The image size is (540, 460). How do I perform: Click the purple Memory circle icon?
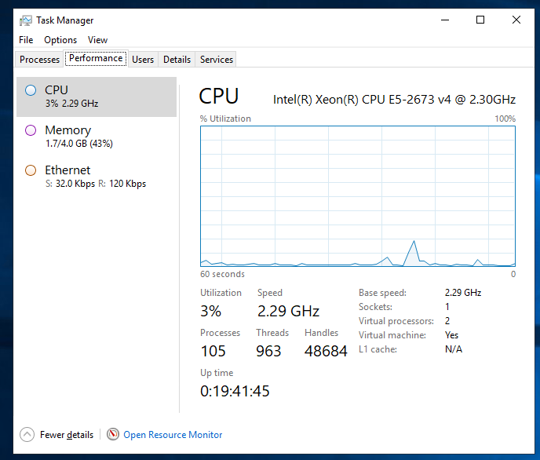point(31,130)
